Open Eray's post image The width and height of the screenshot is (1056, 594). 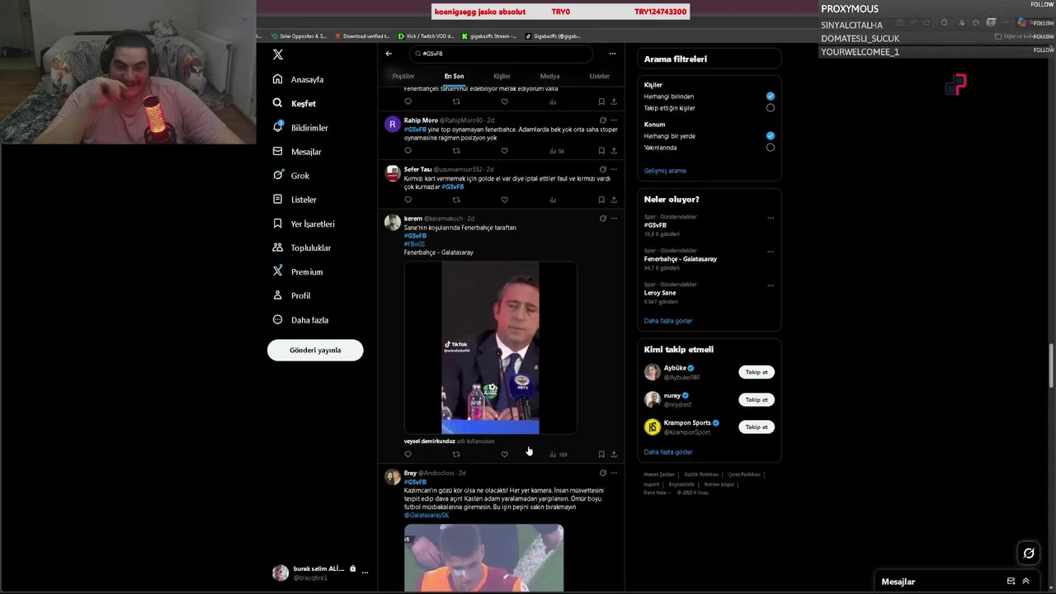(x=483, y=558)
